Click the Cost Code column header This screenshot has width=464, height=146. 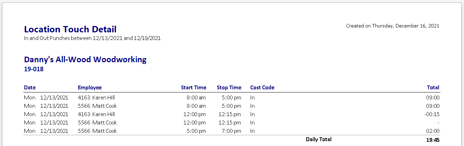coord(262,88)
